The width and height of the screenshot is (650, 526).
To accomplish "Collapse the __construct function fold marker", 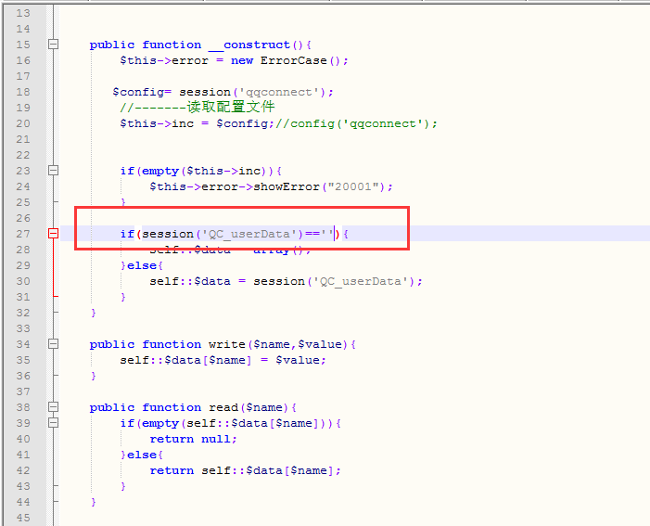I will pos(53,45).
